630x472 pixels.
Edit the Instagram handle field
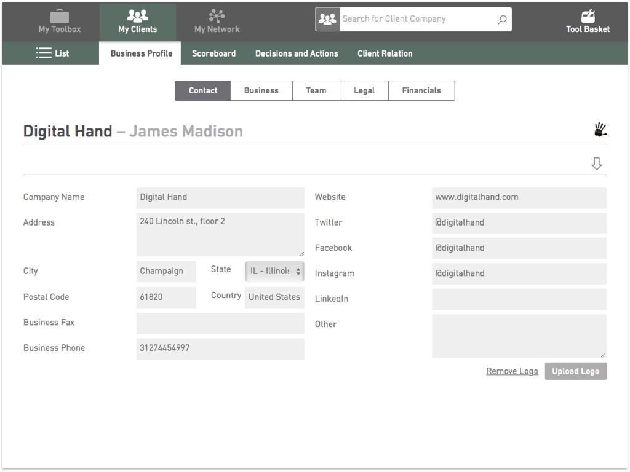519,273
